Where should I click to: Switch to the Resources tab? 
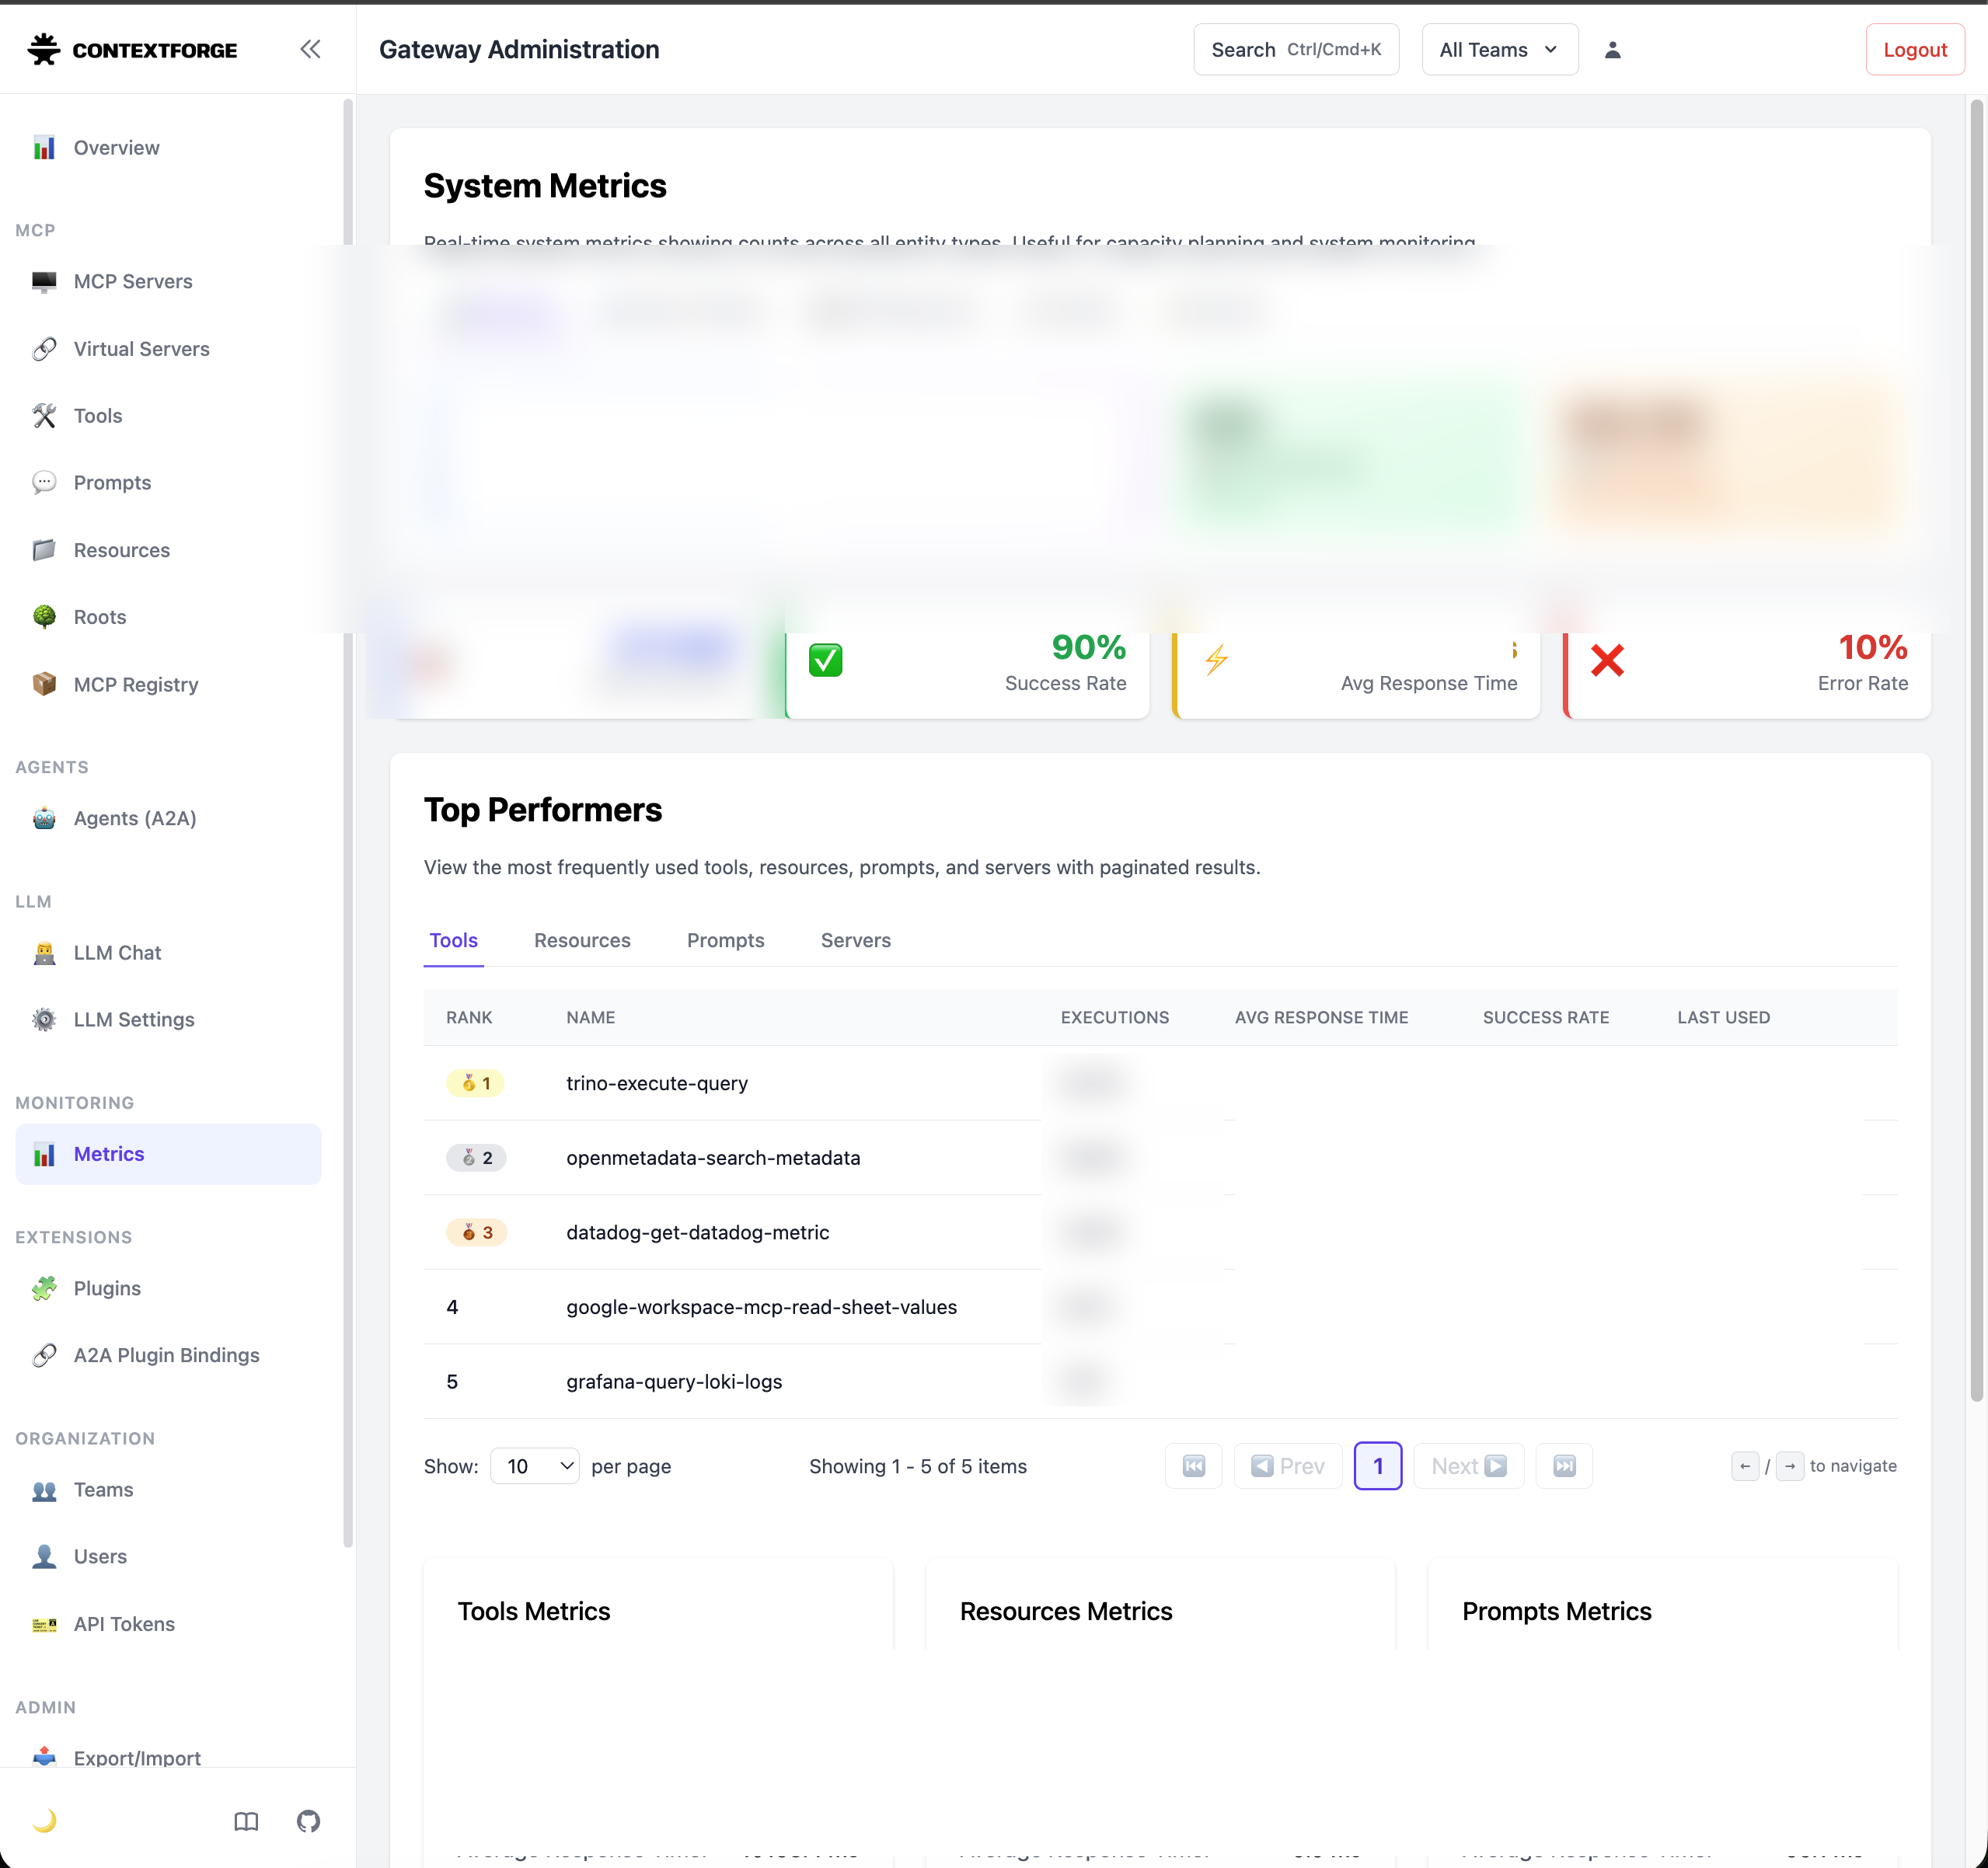[x=582, y=940]
